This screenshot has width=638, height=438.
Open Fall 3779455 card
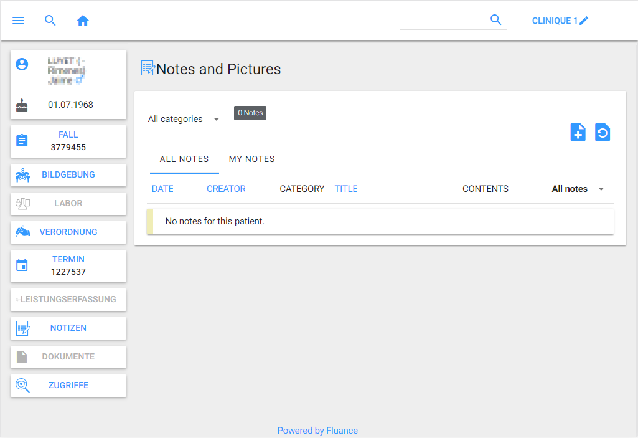point(68,141)
